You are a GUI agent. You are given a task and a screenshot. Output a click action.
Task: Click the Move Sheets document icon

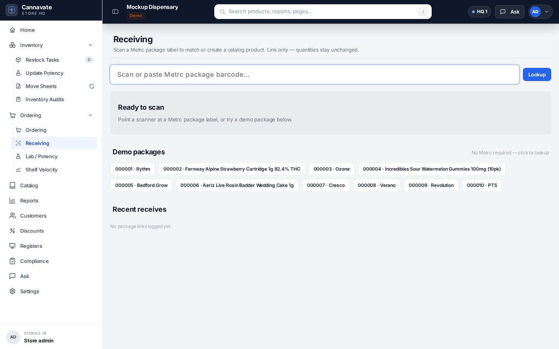pos(18,86)
